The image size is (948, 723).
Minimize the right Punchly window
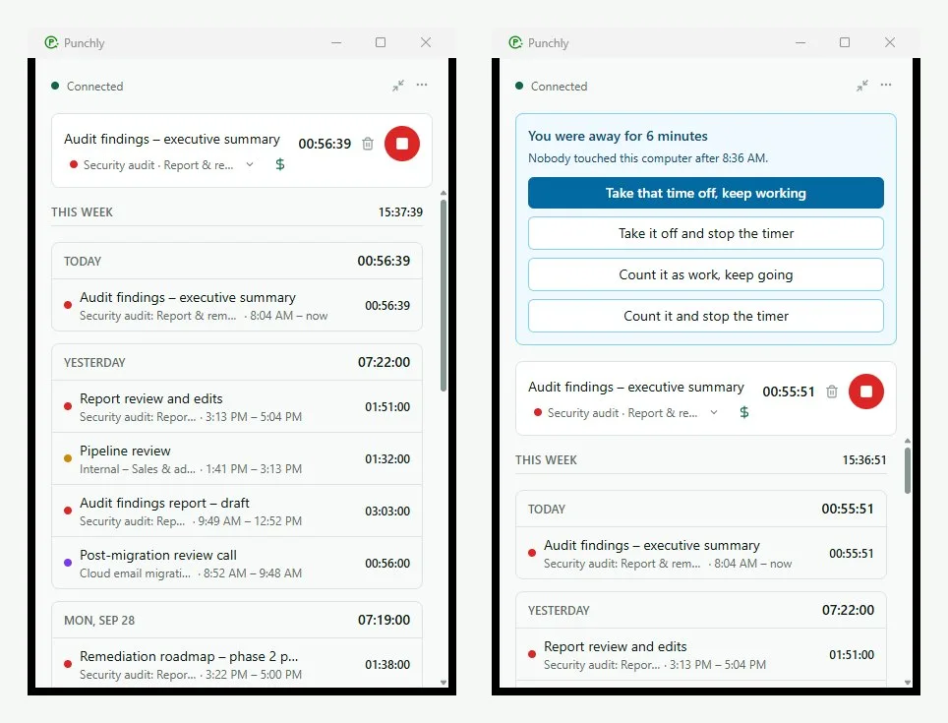pyautogui.click(x=800, y=42)
